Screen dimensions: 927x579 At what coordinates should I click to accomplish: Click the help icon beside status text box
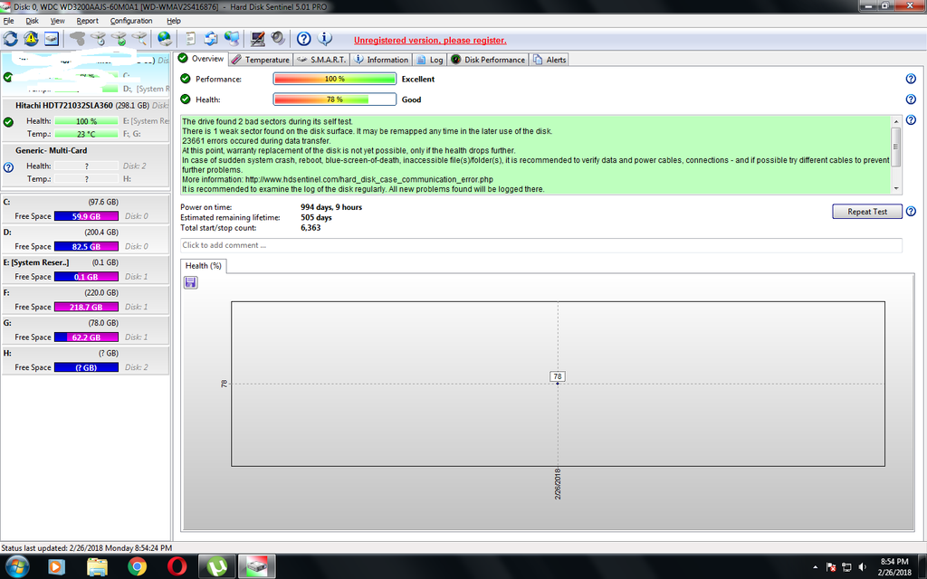pyautogui.click(x=911, y=120)
